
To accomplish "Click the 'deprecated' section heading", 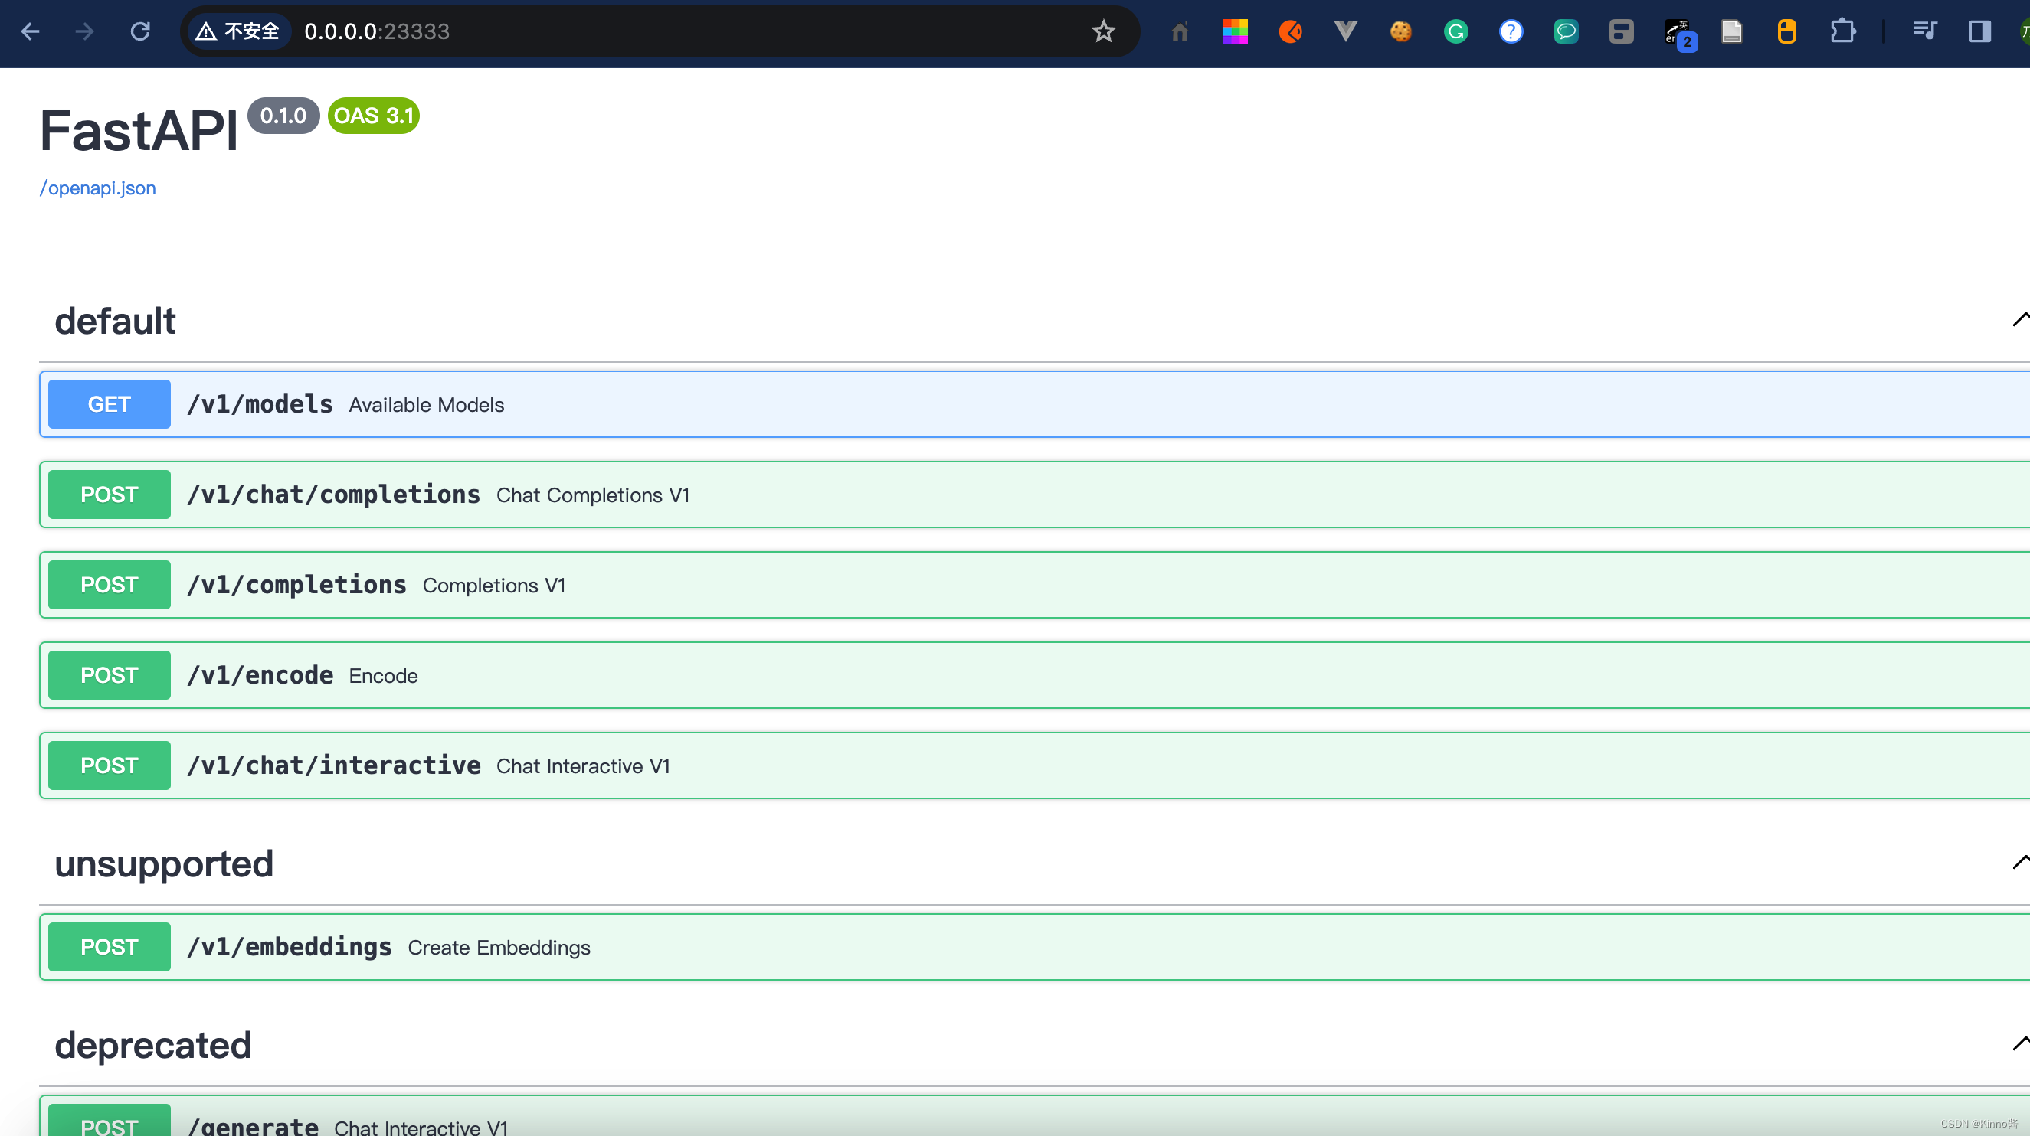I will (153, 1046).
